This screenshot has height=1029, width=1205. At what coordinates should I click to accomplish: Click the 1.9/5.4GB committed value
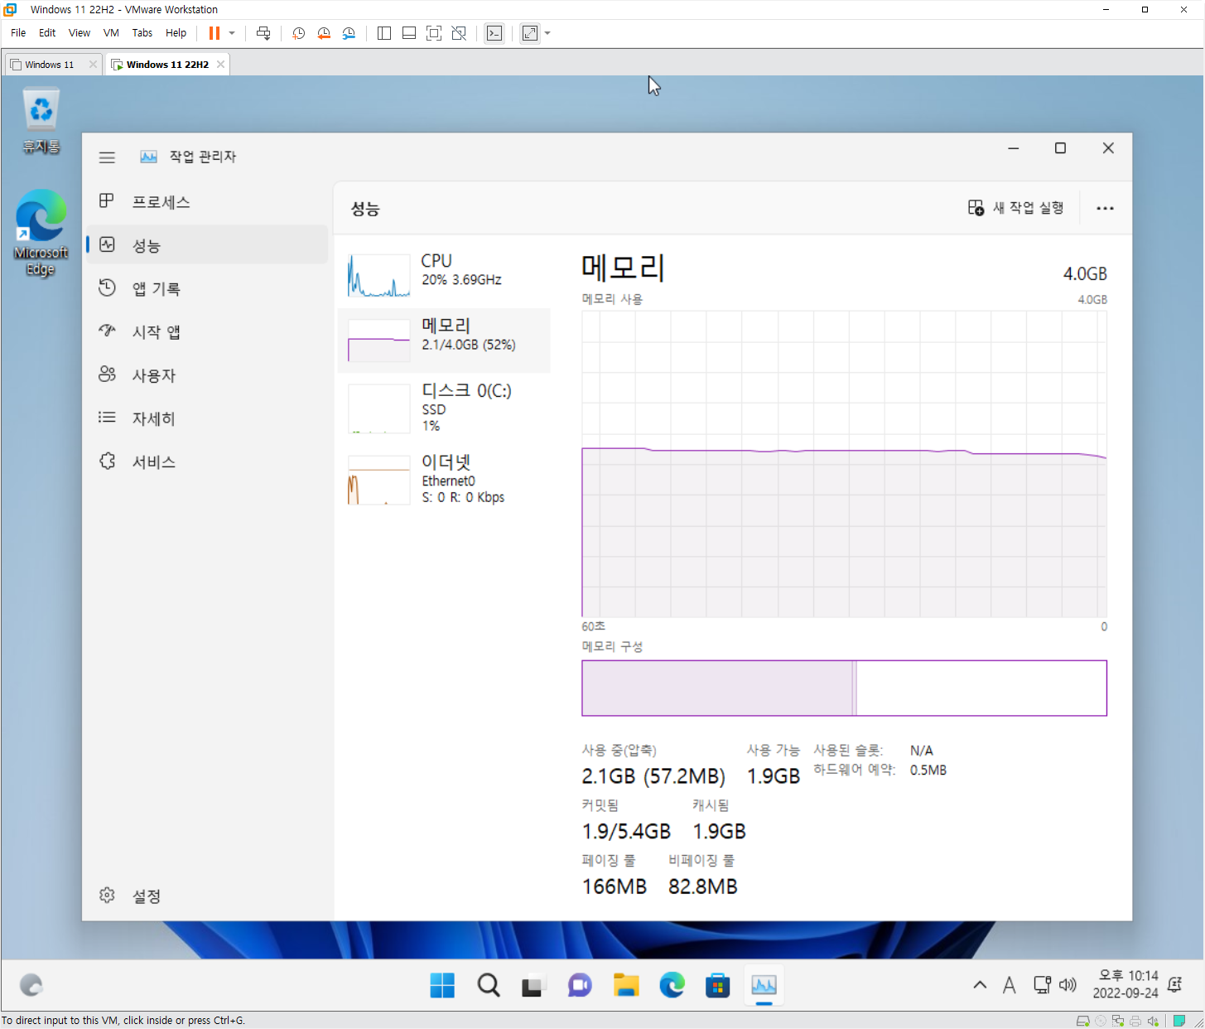626,831
